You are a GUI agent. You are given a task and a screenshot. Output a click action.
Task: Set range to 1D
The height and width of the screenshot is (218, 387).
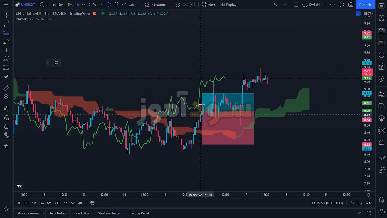(x=19, y=203)
